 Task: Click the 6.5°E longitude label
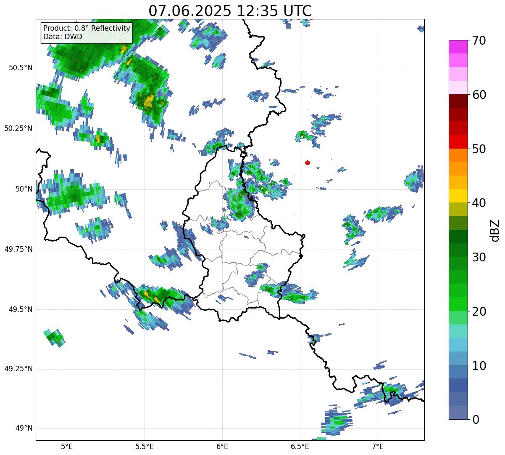300,446
